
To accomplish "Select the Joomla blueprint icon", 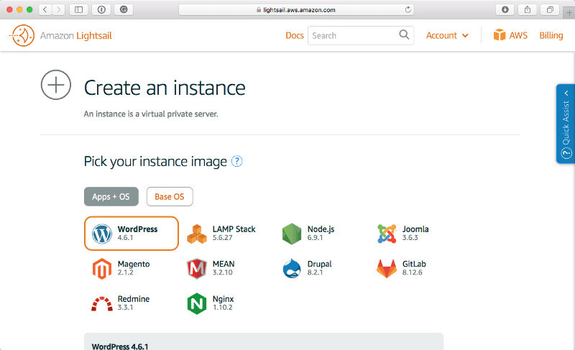I will 387,234.
